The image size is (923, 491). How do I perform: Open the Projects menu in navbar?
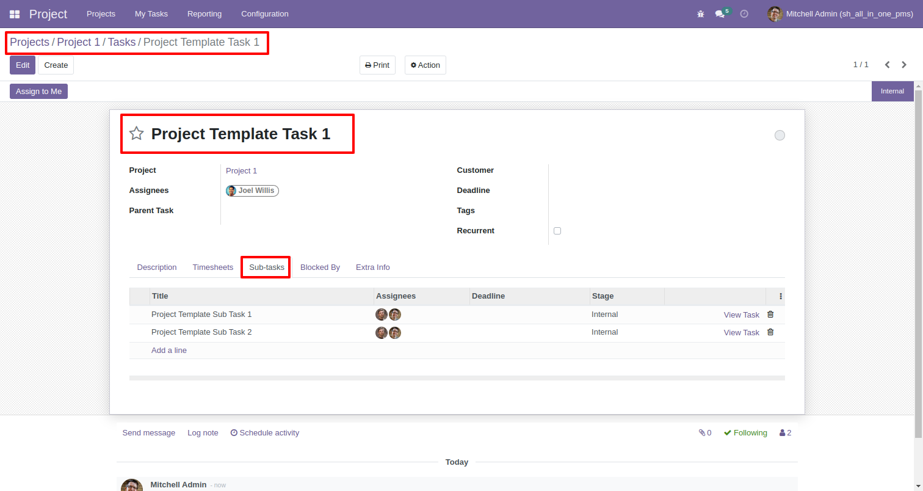click(x=101, y=13)
